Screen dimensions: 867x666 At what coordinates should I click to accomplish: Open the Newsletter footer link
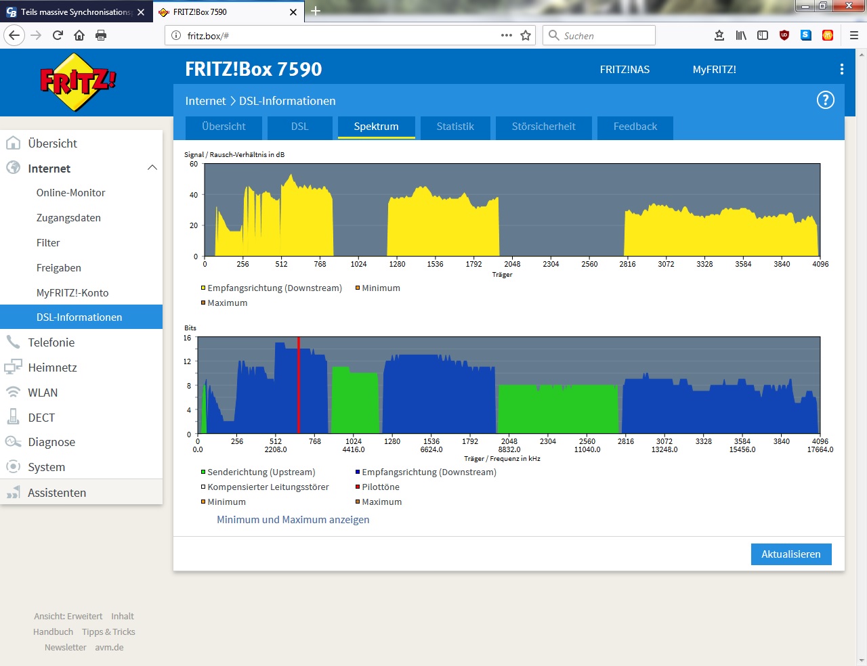click(66, 648)
